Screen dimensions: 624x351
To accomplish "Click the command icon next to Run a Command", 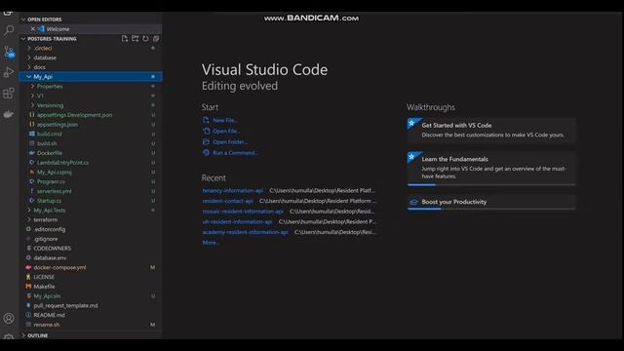I will point(206,153).
